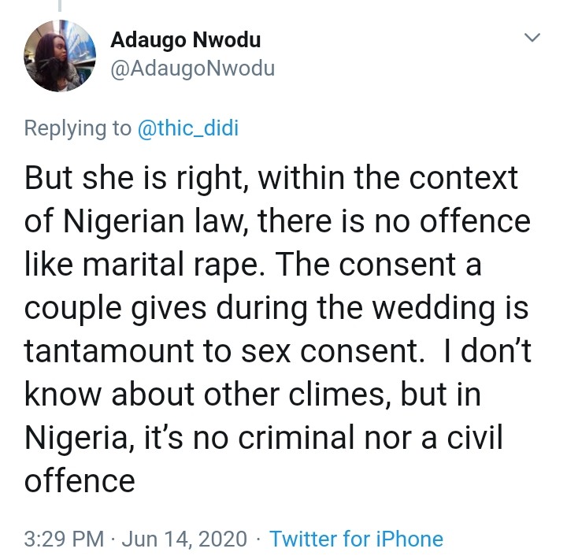Click the 'Replying to' label
Viewport: 567px width, 556px height.
(x=77, y=128)
